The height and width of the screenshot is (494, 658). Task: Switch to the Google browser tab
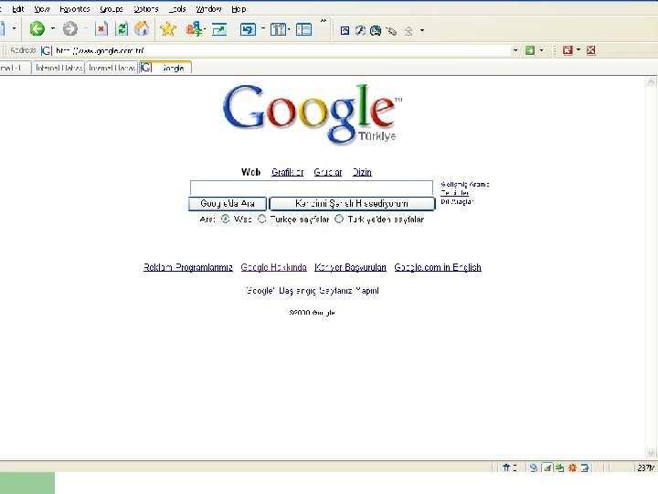tap(165, 67)
